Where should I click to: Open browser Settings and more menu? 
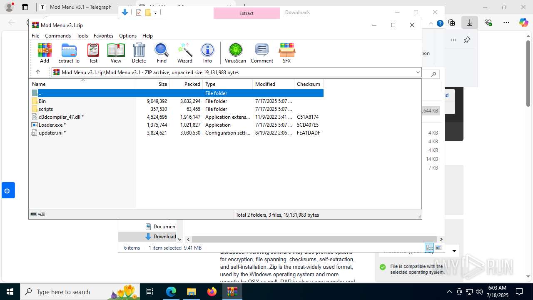pos(506,23)
